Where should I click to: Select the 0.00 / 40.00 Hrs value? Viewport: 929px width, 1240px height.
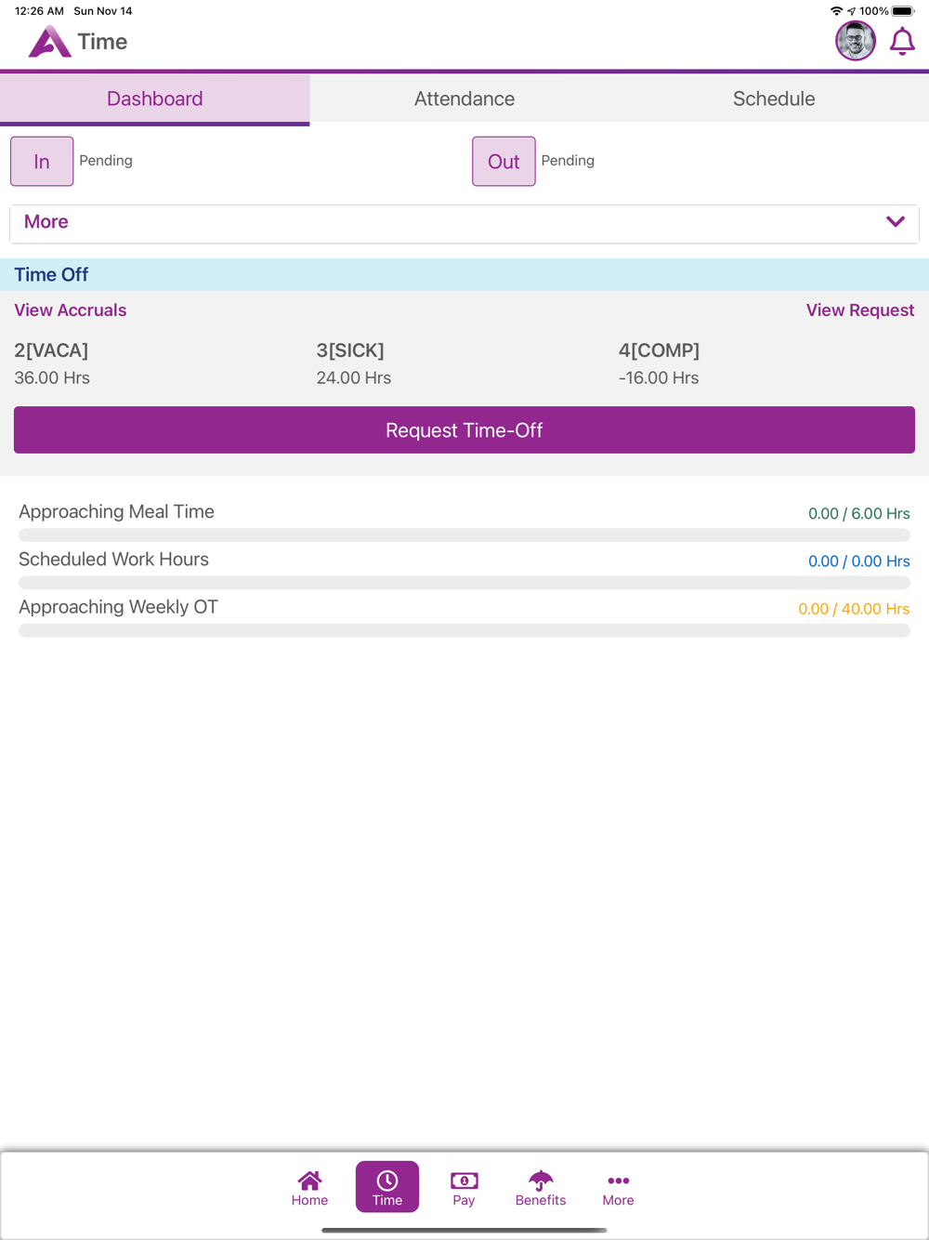(x=854, y=609)
